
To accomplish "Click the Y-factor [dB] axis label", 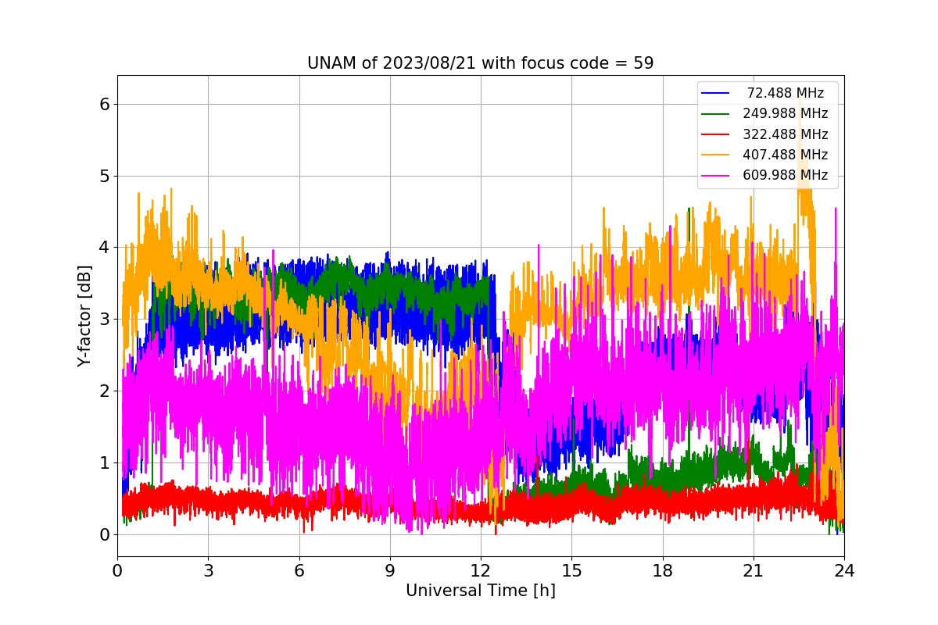I will click(85, 316).
